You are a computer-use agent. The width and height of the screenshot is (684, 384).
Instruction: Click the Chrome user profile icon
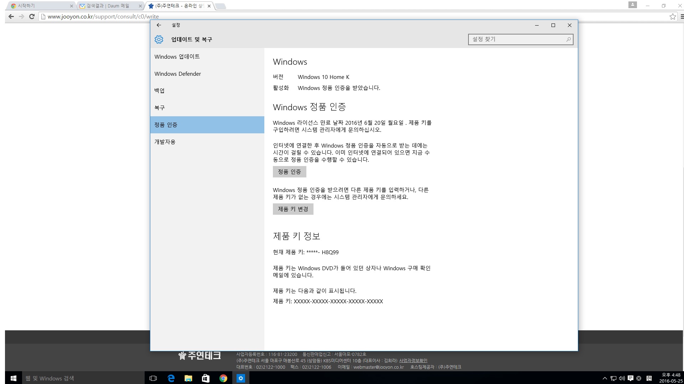[x=633, y=5]
